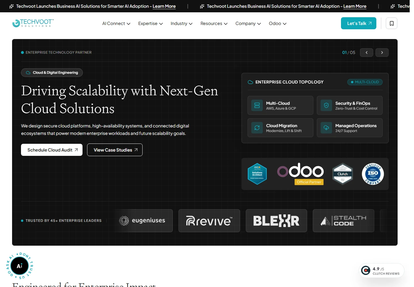Click the Cloud & Digital Engineering tag
The width and height of the screenshot is (414, 287).
[52, 73]
